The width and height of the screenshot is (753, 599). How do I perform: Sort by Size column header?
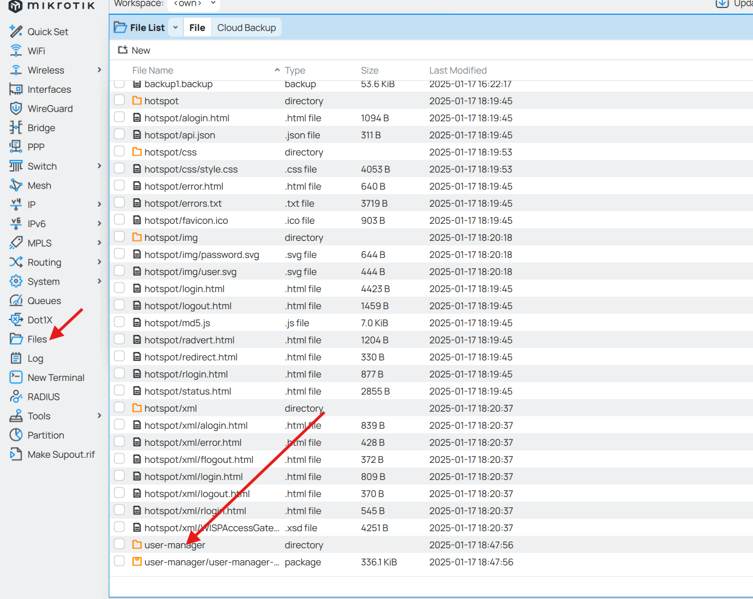point(370,70)
